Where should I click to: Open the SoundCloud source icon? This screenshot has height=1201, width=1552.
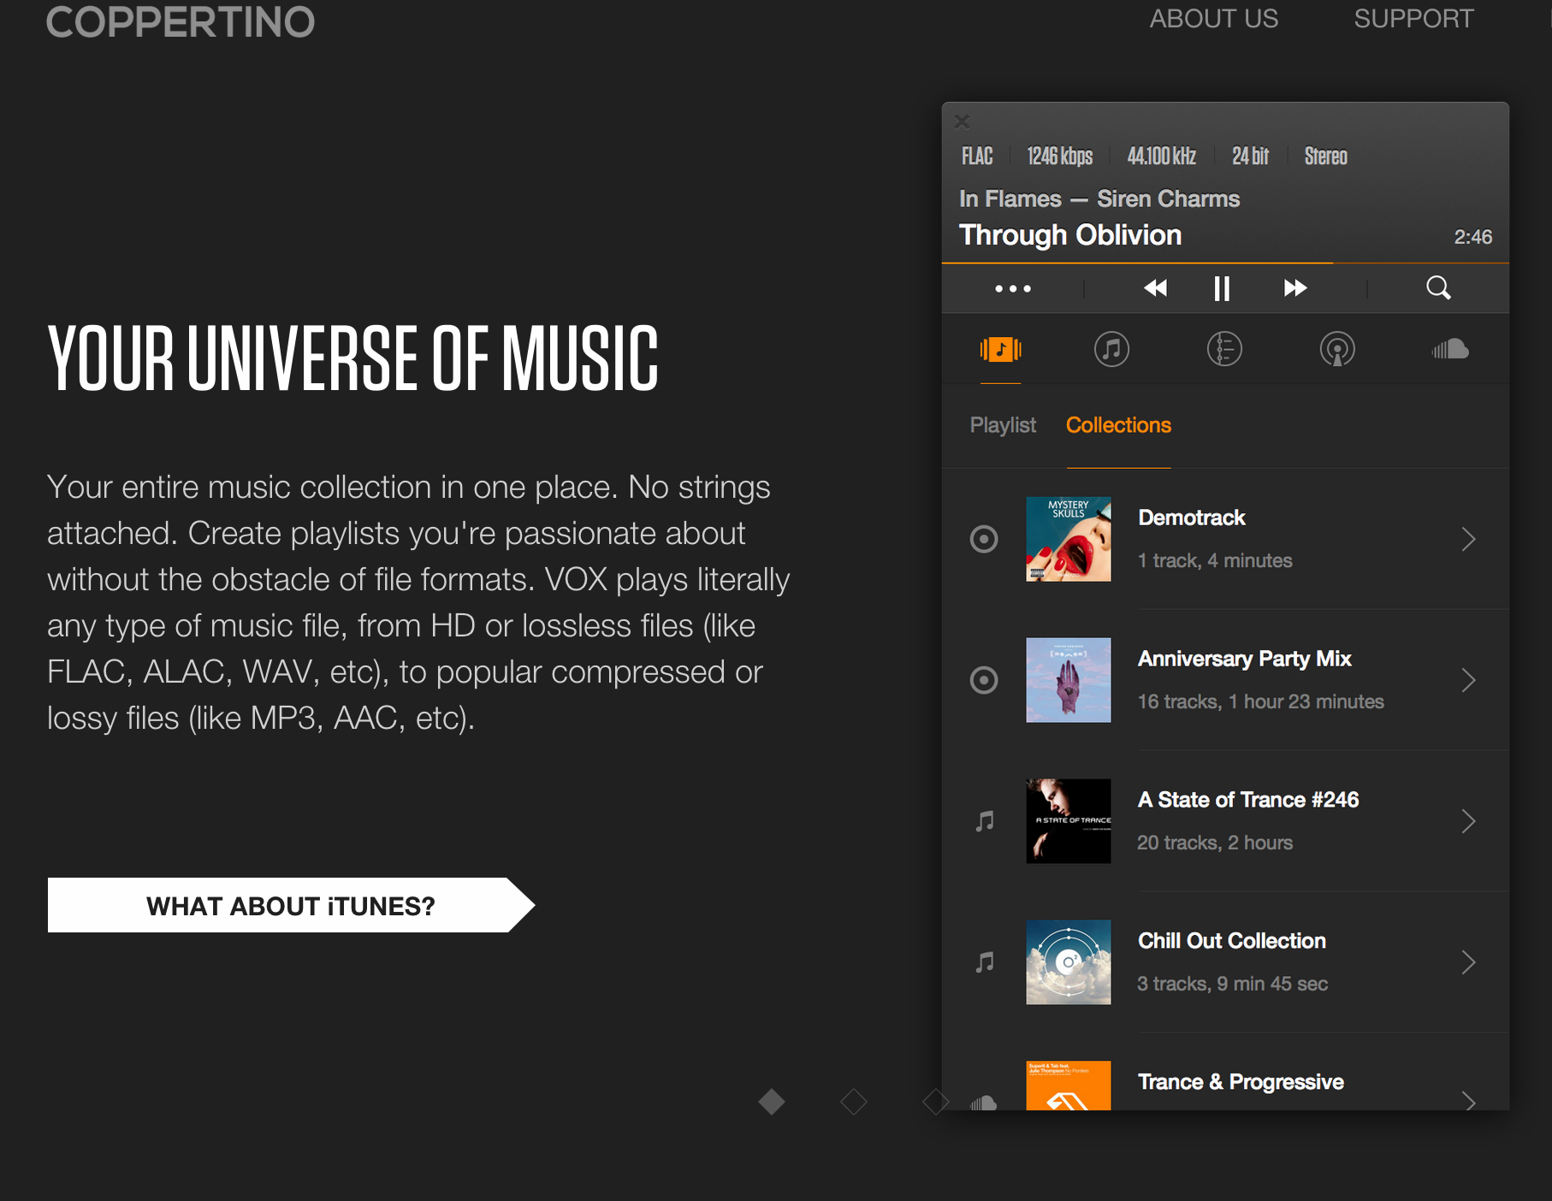[x=1450, y=349]
